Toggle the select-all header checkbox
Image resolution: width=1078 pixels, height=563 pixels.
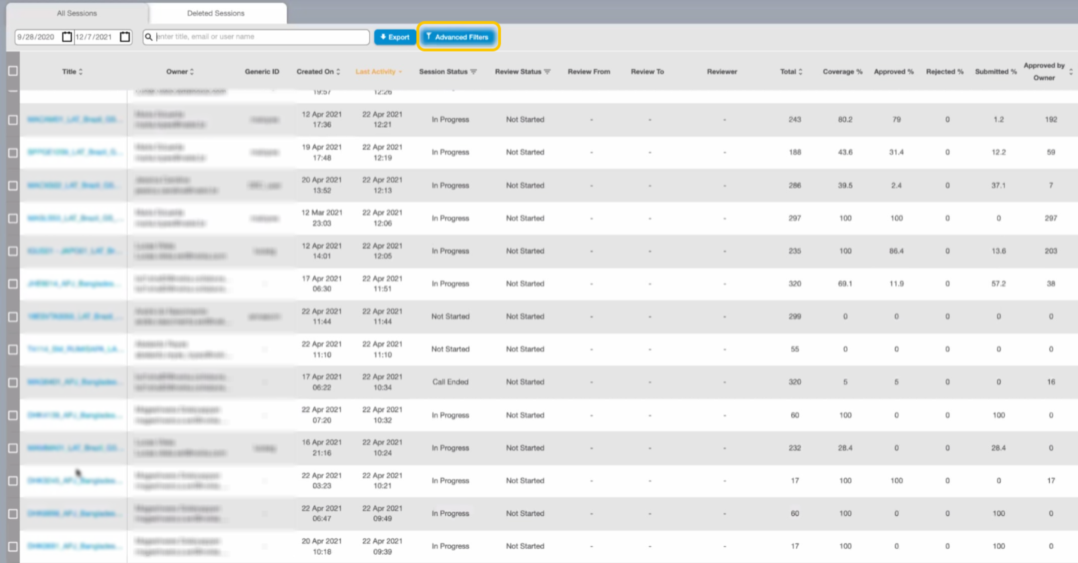pos(13,71)
